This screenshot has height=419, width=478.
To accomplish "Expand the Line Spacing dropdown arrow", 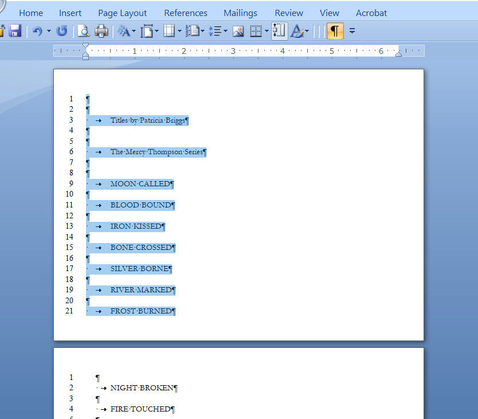I will (225, 31).
